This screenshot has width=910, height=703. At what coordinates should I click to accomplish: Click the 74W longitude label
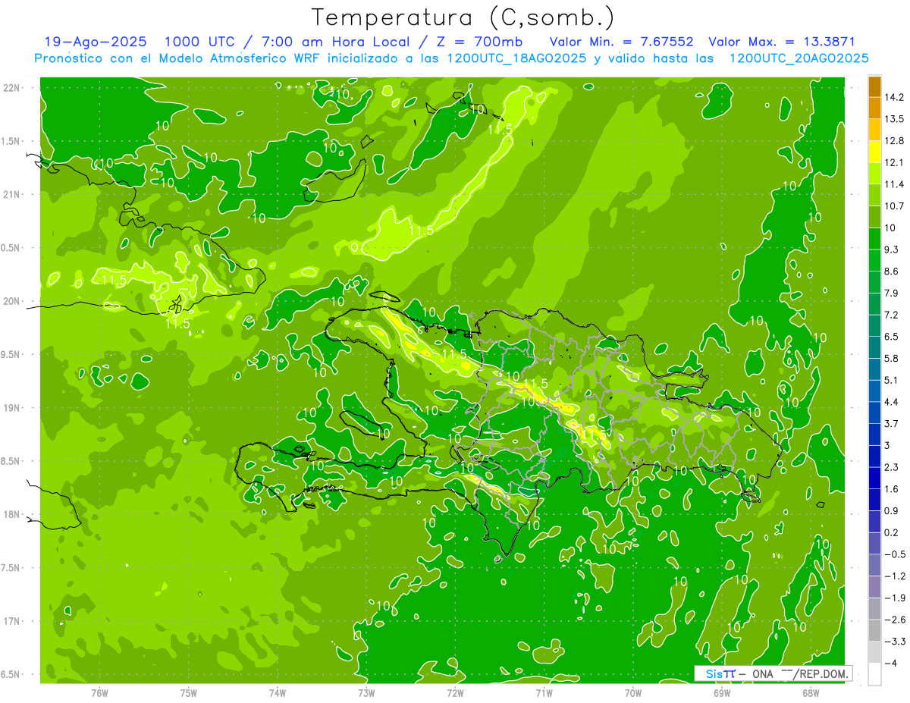click(x=277, y=693)
